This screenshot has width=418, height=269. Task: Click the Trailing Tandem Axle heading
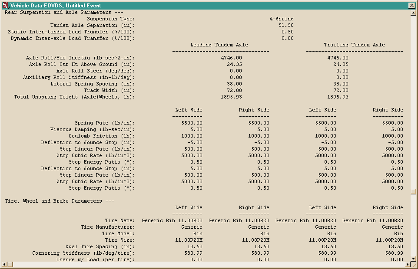pyautogui.click(x=354, y=45)
